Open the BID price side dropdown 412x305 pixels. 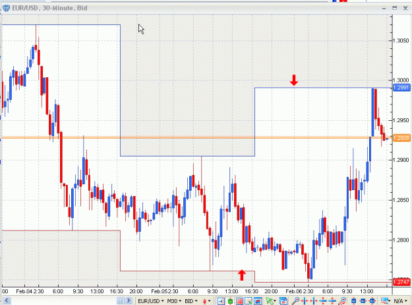[191, 301]
